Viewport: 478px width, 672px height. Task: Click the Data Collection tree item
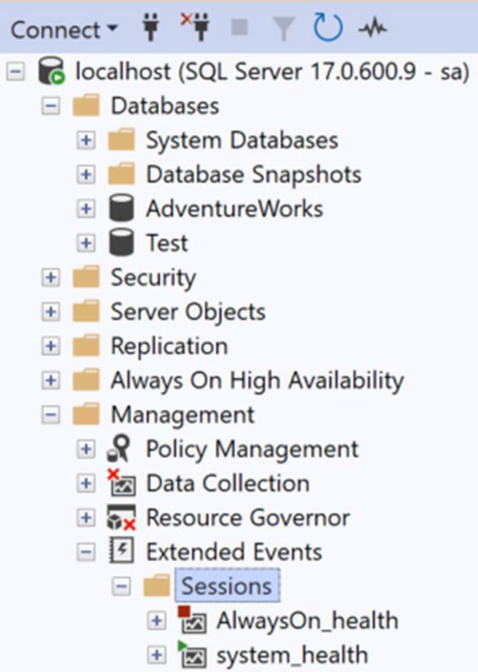pos(228,483)
